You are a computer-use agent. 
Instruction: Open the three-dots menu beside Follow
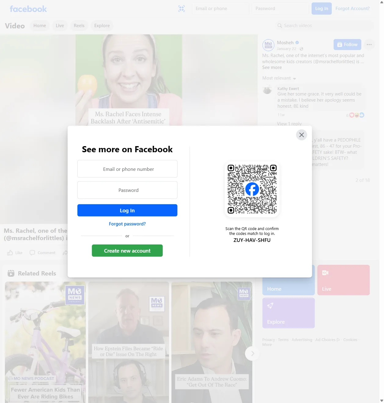coord(369,45)
